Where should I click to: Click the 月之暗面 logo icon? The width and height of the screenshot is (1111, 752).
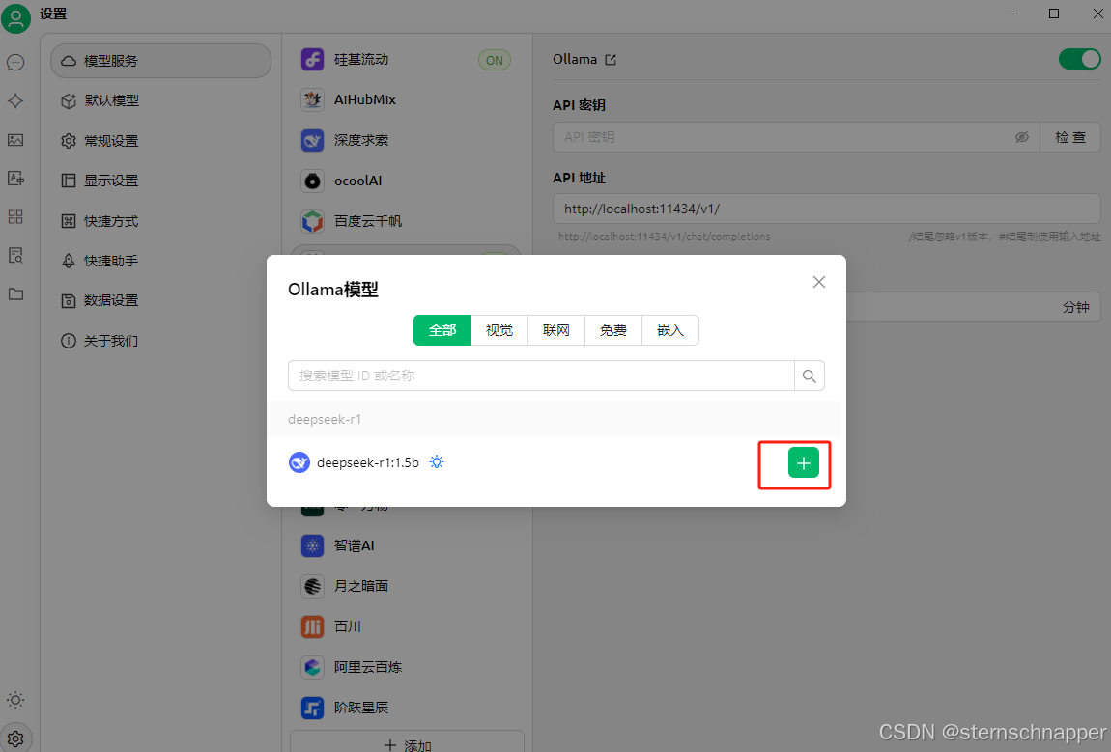pyautogui.click(x=312, y=586)
